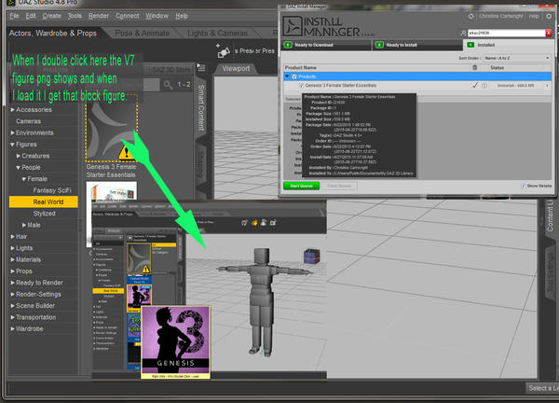Select the Stylized category

tap(44, 214)
